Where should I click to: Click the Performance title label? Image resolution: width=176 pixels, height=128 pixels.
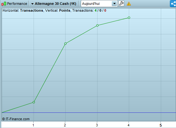[x=17, y=4]
